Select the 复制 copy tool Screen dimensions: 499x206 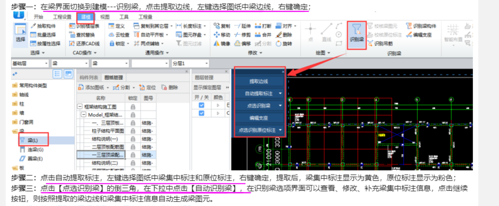[x=222, y=26]
